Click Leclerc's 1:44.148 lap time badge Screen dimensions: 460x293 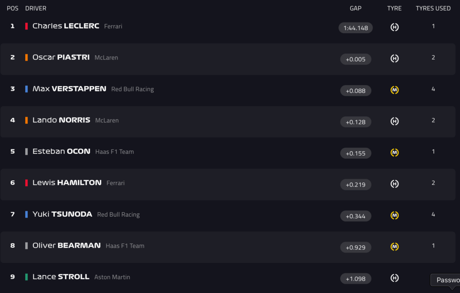(x=355, y=28)
